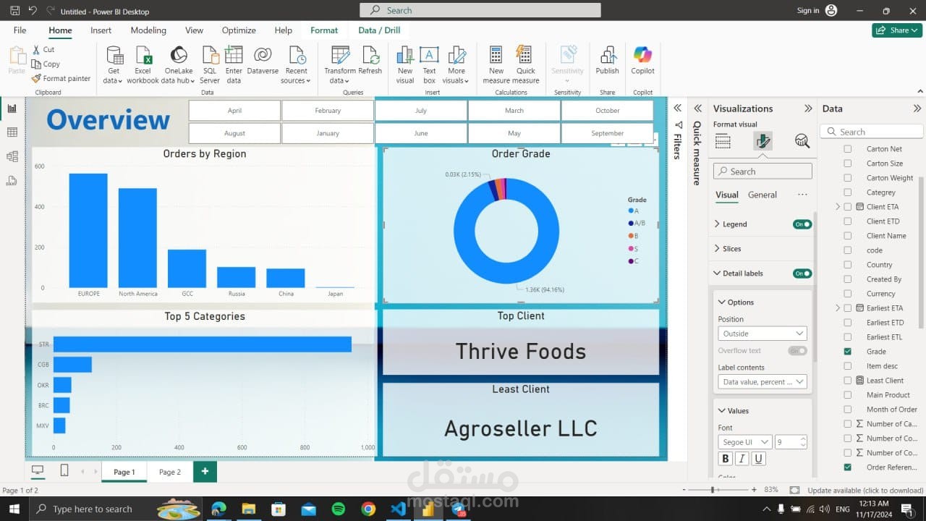926x521 pixels.
Task: Click the Data pane search field
Action: tap(872, 132)
